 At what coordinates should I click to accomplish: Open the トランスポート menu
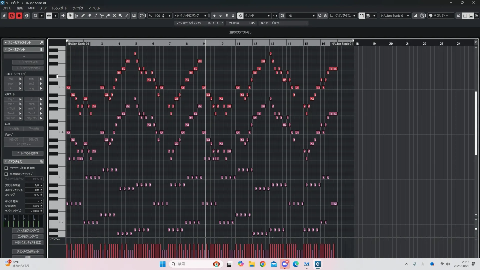pos(59,8)
